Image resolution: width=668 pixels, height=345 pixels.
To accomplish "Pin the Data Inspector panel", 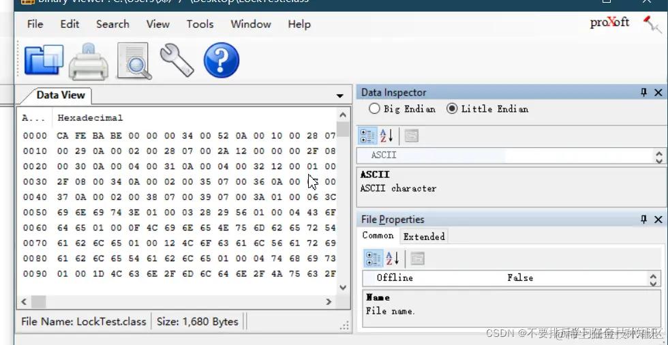I will 643,92.
